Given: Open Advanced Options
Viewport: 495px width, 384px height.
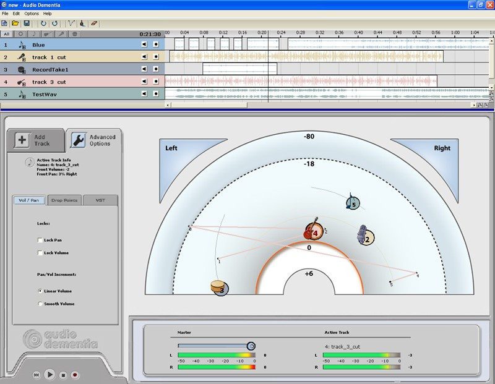Looking at the screenshot, I should (94, 140).
